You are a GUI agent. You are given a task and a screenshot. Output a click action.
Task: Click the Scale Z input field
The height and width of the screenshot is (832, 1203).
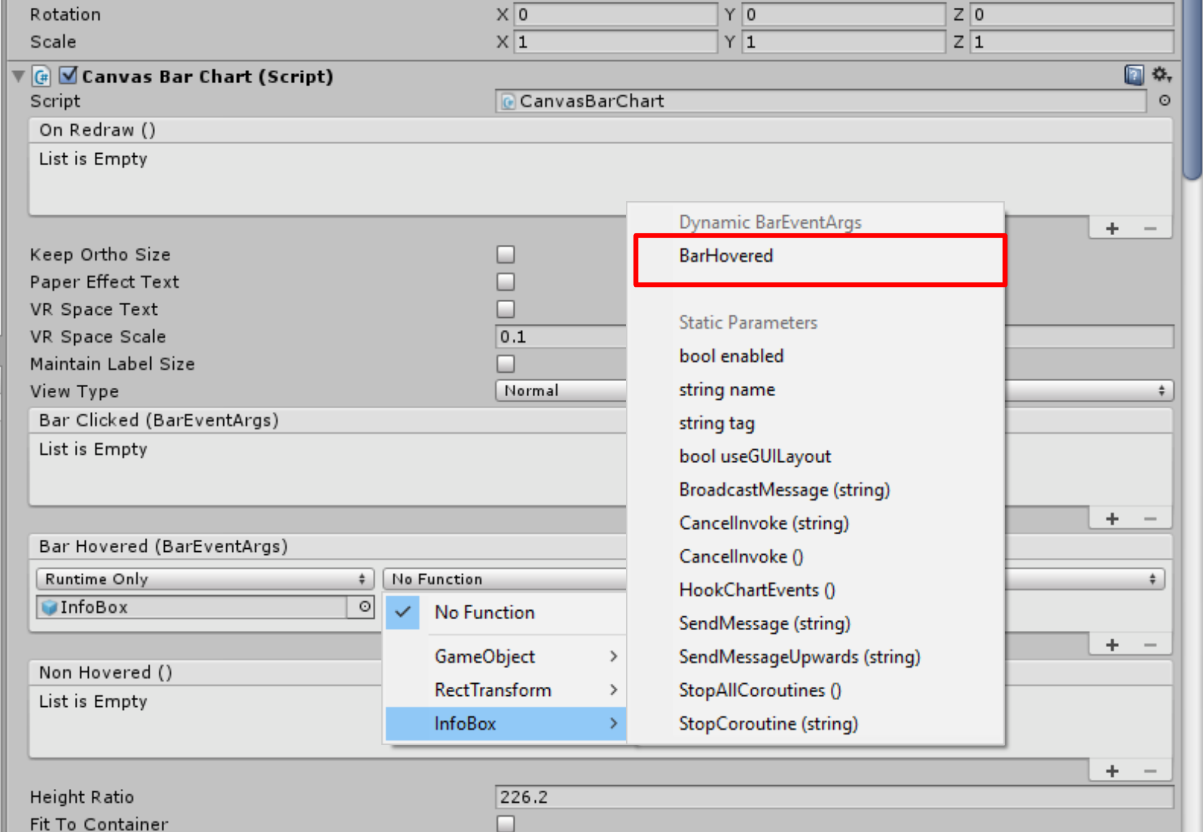[x=1072, y=41]
